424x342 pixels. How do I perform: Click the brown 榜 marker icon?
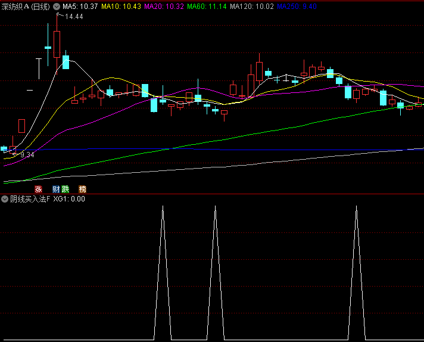(82, 189)
